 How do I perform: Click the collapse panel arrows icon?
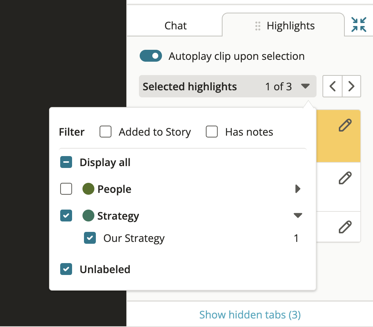coord(359,25)
